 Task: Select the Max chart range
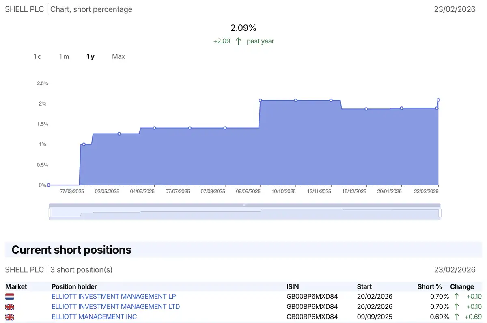(x=118, y=56)
